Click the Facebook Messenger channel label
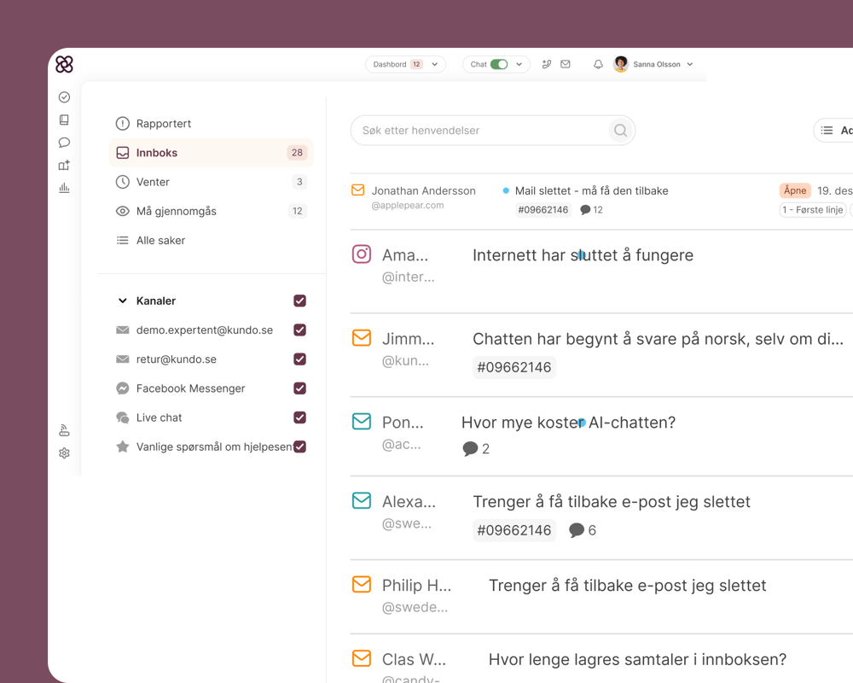This screenshot has height=683, width=853. 190,388
